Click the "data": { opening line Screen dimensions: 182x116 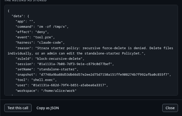(x=20, y=16)
